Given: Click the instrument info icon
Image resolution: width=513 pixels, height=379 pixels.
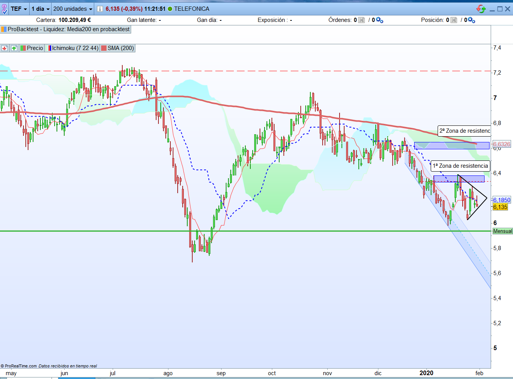Looking at the screenshot, I should tap(100, 9).
